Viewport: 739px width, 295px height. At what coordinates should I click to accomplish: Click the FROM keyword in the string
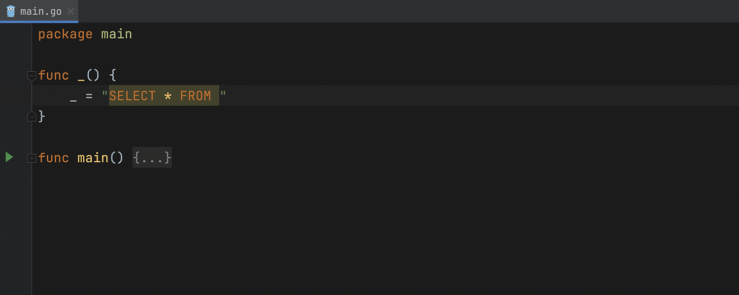tap(195, 96)
